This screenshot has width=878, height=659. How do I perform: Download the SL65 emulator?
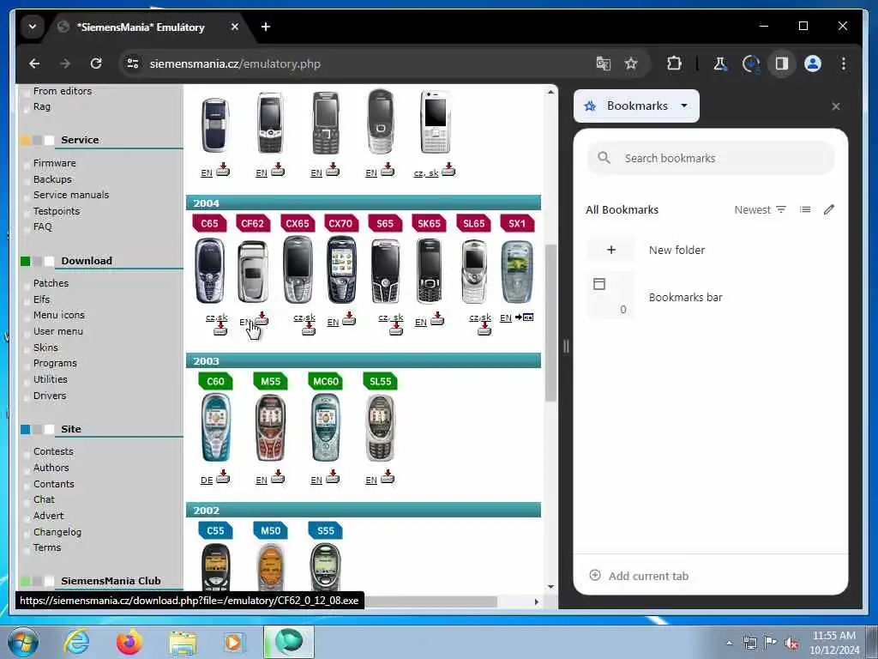[484, 329]
